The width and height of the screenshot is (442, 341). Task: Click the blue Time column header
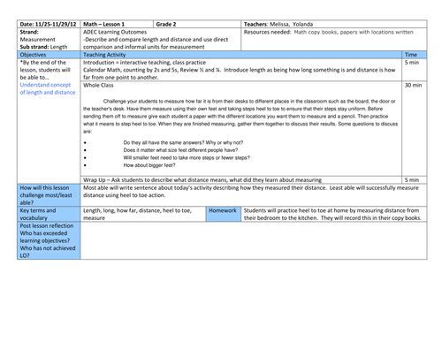click(414, 55)
